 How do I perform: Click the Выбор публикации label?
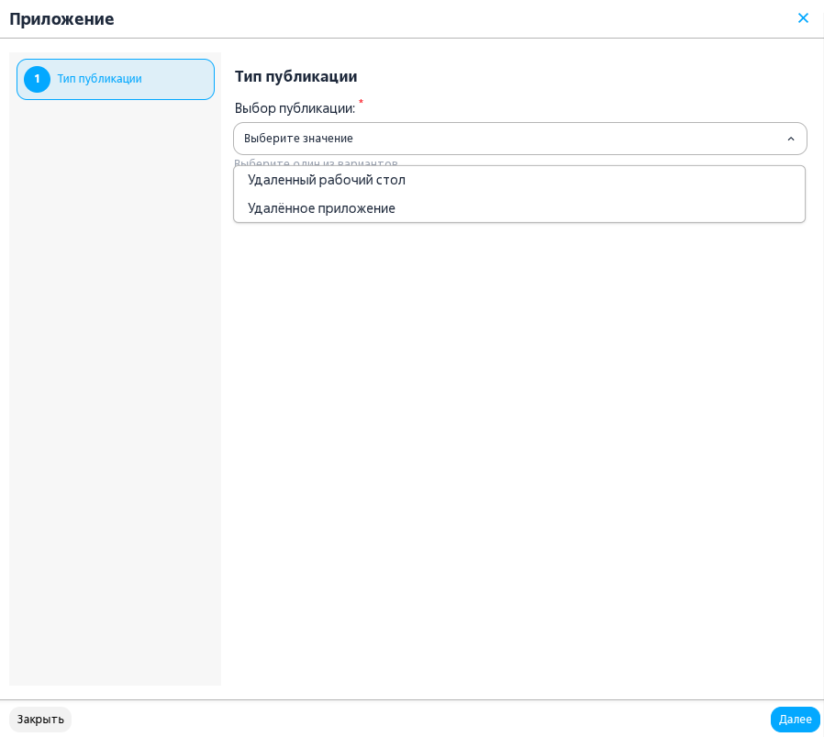click(295, 108)
